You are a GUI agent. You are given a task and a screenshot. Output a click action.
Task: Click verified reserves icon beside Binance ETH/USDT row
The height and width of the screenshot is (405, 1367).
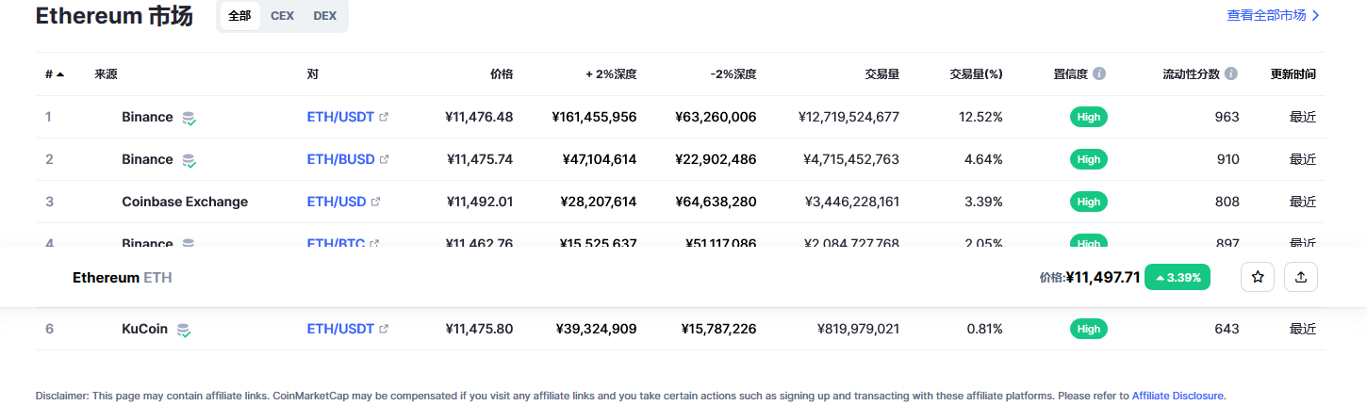(x=189, y=118)
